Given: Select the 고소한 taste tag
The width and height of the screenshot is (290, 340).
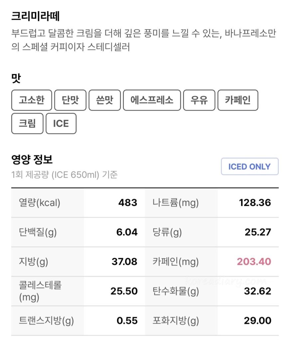Looking at the screenshot, I should [x=32, y=100].
